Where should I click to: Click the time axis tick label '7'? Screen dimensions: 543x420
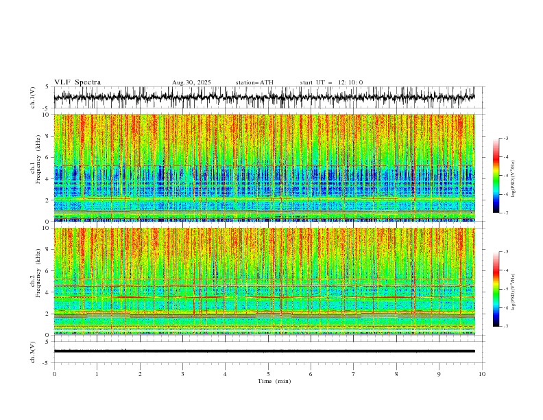tap(354, 374)
